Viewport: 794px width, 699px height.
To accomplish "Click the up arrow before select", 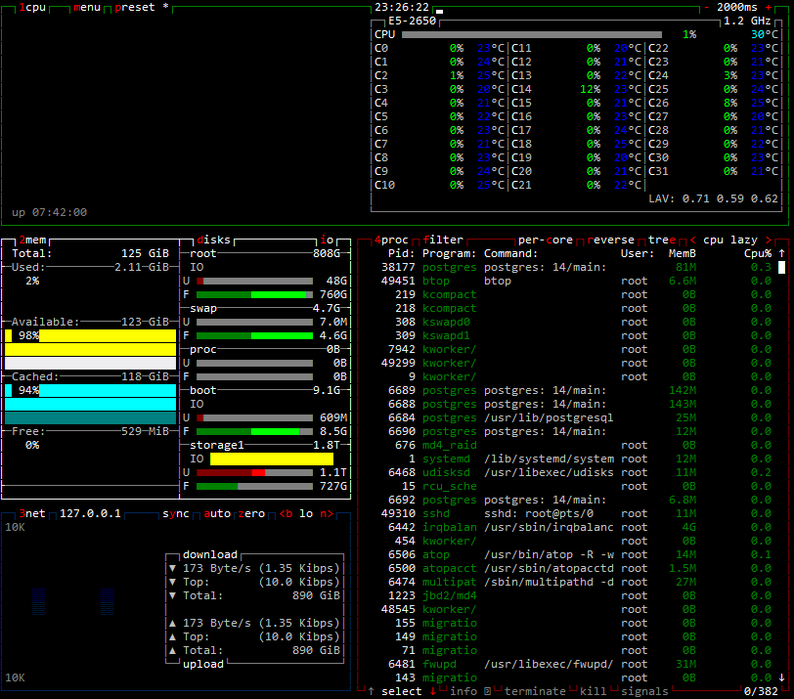I will point(372,691).
